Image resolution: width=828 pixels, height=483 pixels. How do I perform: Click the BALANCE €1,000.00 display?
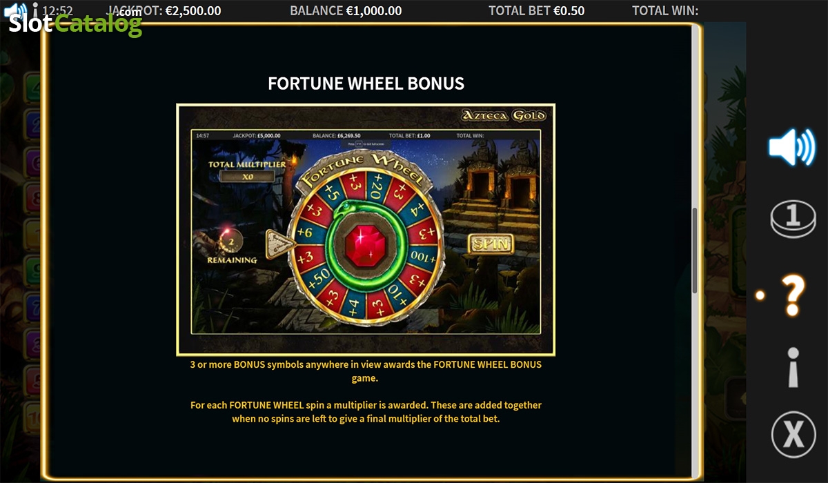pos(346,10)
